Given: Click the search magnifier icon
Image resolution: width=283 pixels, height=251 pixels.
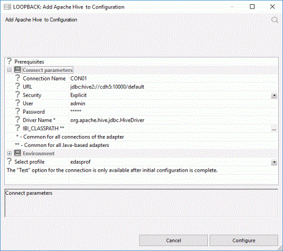Looking at the screenshot, I should 275,20.
